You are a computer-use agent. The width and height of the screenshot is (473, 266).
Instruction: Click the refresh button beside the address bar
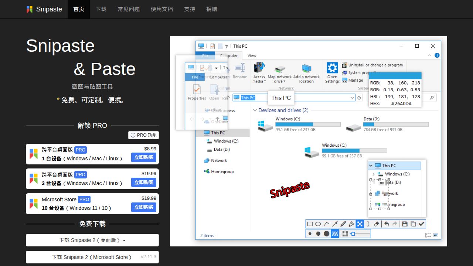pyautogui.click(x=359, y=98)
